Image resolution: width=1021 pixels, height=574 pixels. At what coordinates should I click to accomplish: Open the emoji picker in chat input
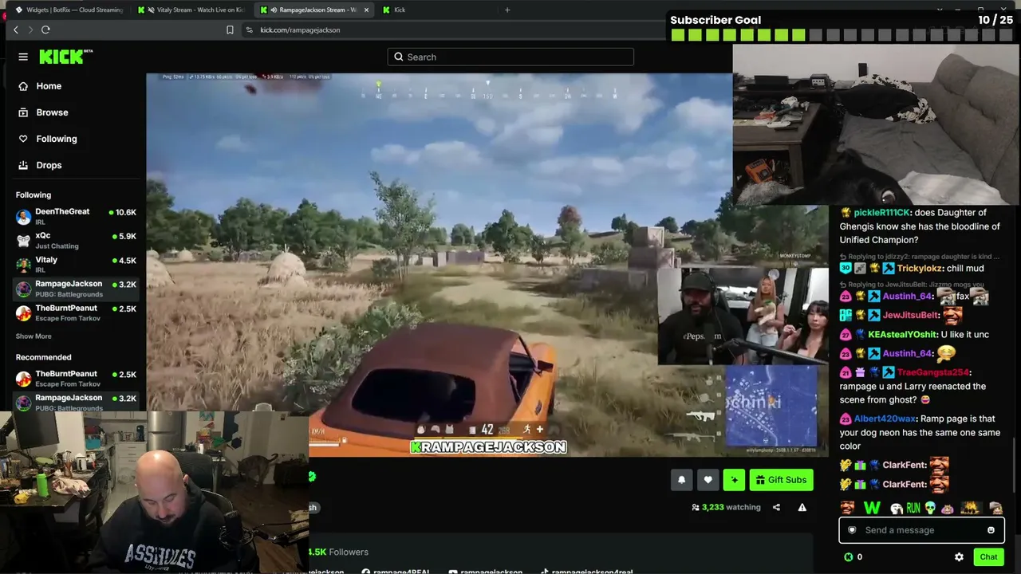click(991, 530)
